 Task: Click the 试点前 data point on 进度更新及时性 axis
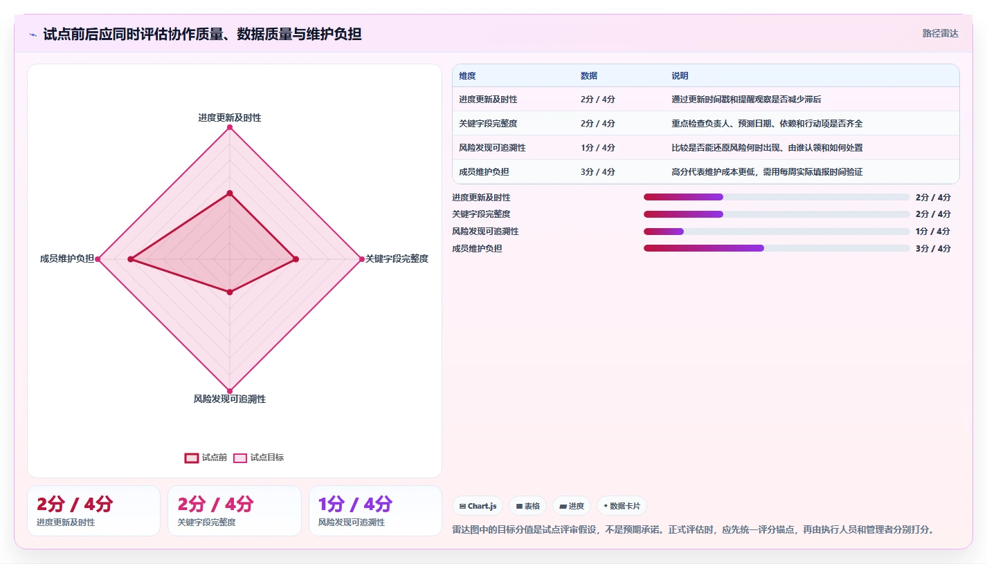[x=230, y=193]
